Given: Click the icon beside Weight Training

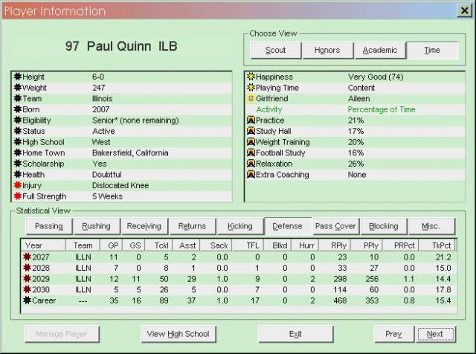Looking at the screenshot, I should click(251, 142).
